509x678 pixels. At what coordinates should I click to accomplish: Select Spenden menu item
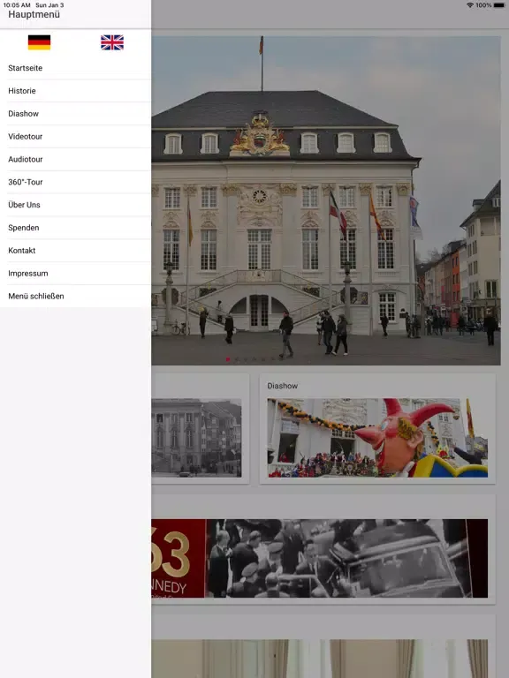click(75, 228)
